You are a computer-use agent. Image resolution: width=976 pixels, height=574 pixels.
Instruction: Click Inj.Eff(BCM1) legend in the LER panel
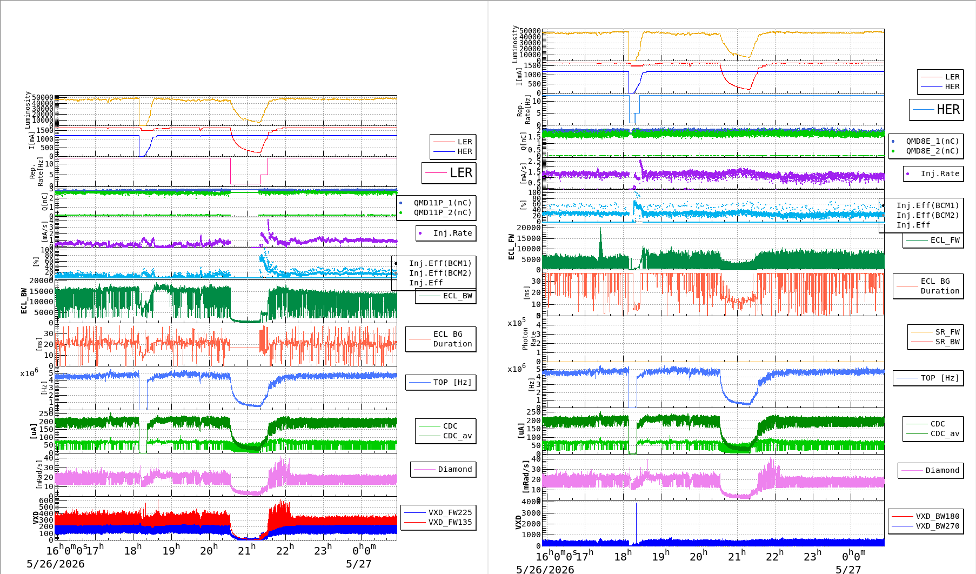(x=440, y=263)
